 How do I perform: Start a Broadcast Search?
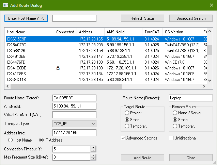191,18
